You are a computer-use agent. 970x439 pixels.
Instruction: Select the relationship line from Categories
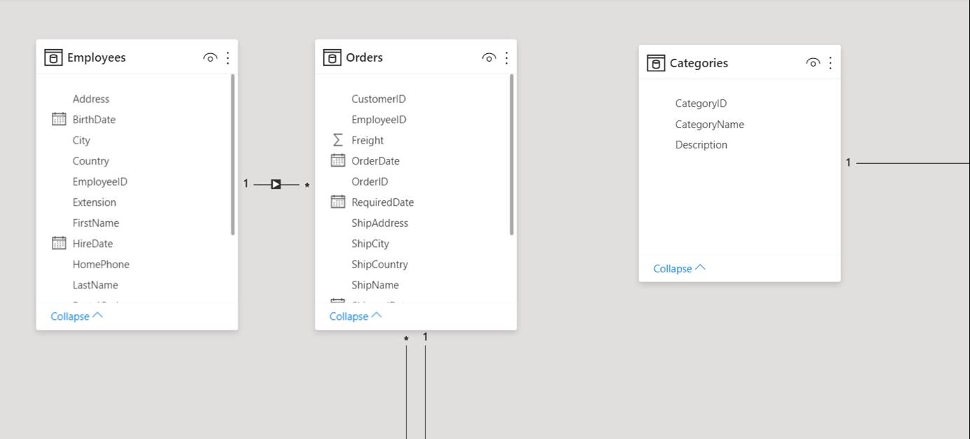tap(913, 163)
